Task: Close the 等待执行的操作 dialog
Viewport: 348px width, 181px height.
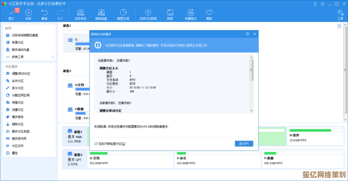Action: click(255, 34)
